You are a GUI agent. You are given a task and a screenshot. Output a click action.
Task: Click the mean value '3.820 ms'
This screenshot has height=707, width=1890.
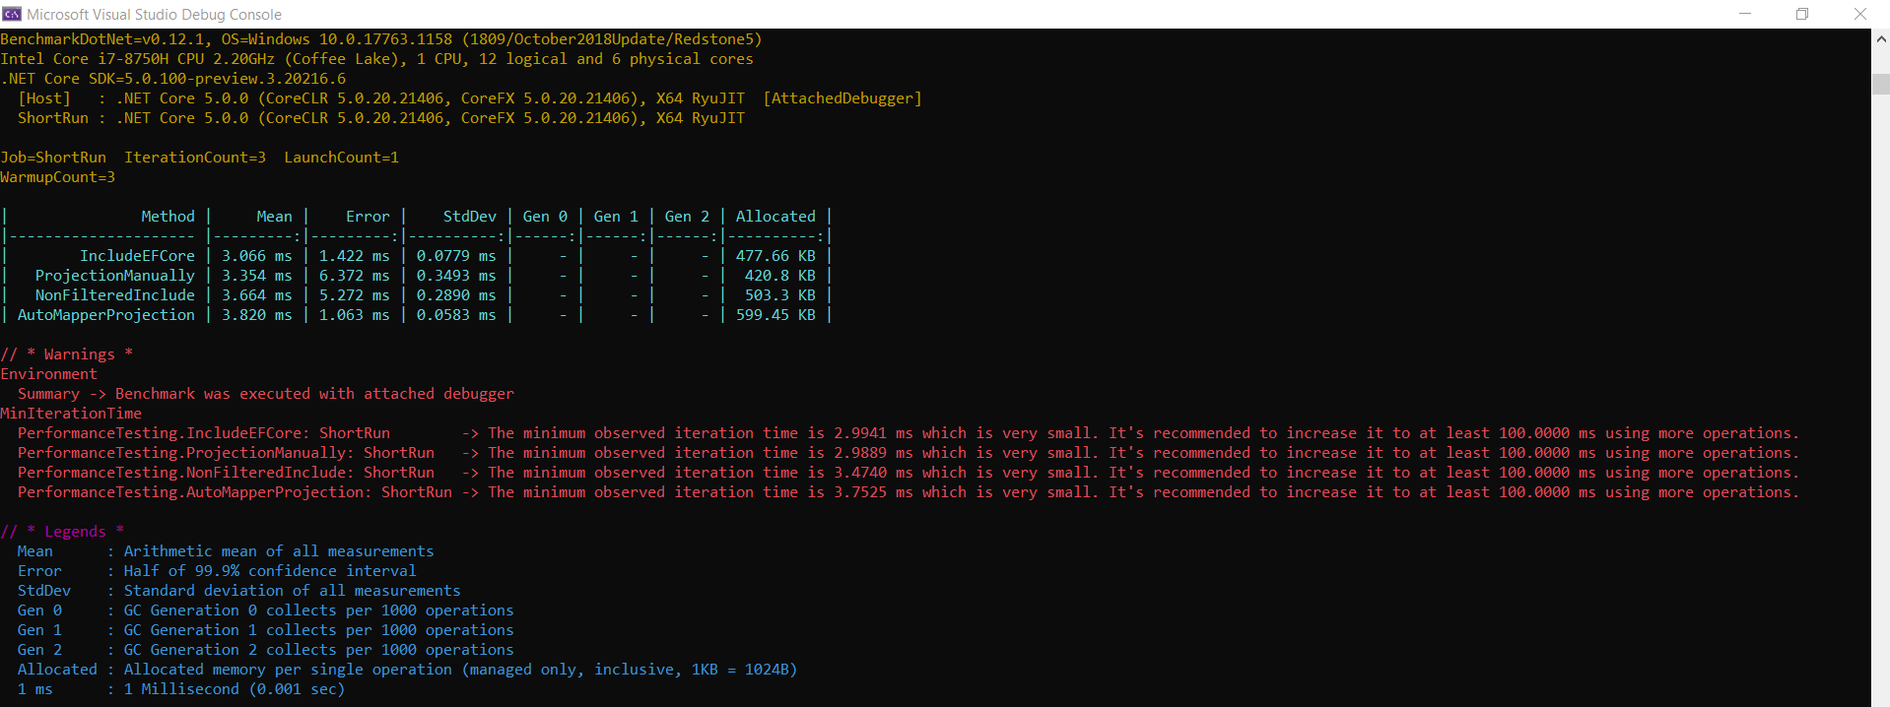click(256, 315)
